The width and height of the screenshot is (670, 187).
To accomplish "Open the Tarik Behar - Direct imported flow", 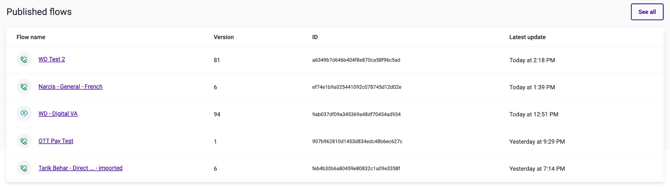I will point(80,168).
